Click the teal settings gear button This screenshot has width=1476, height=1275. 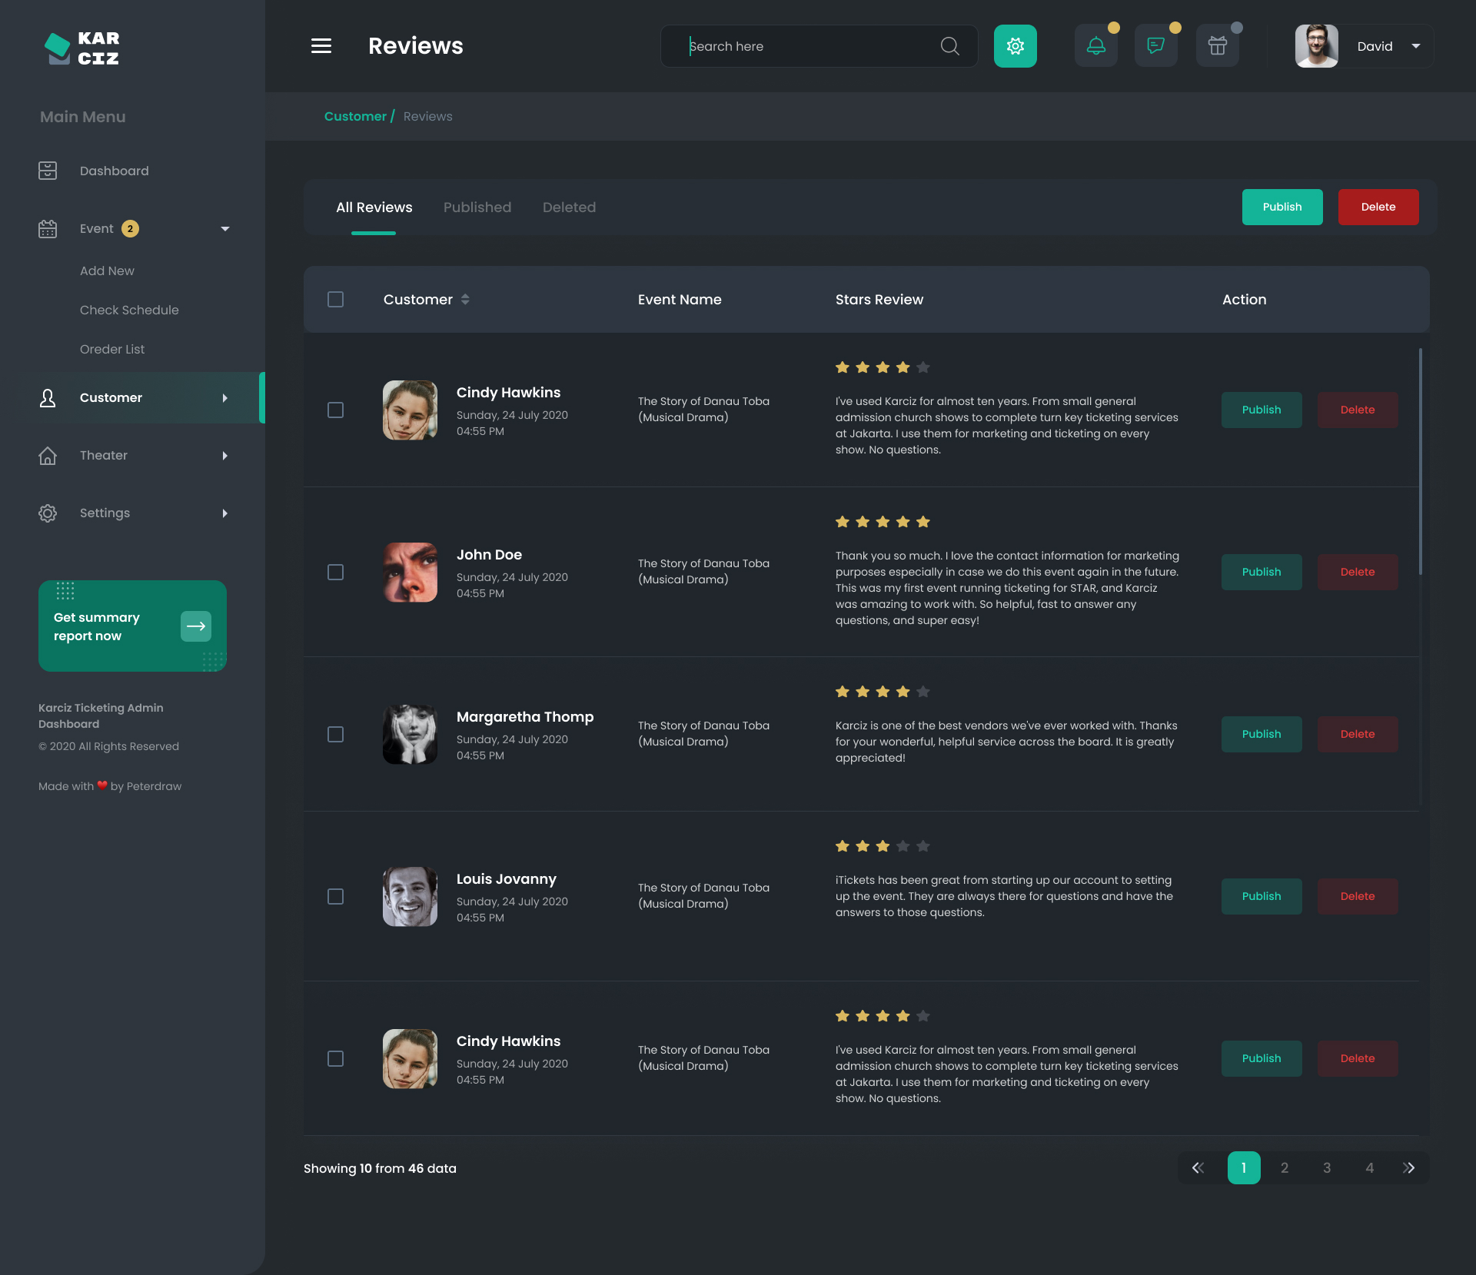point(1015,45)
